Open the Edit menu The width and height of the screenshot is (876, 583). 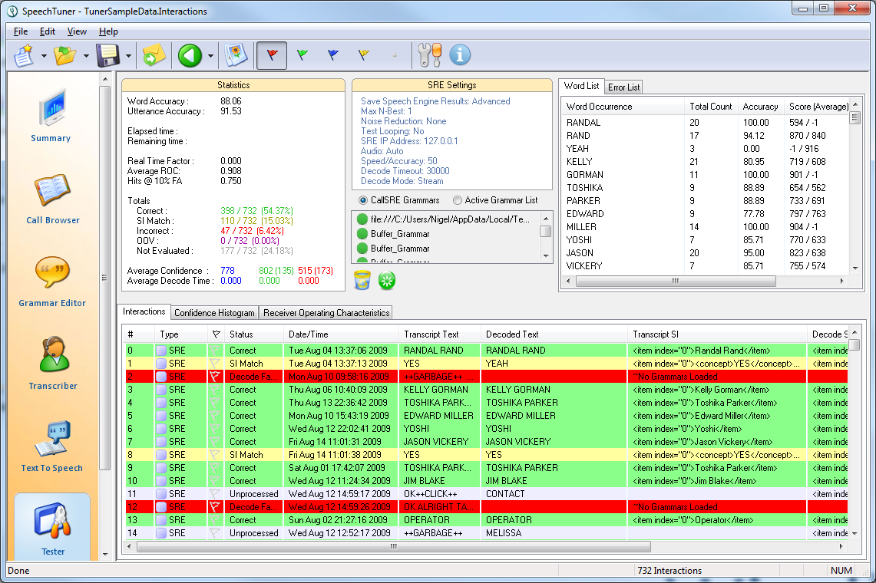click(48, 31)
